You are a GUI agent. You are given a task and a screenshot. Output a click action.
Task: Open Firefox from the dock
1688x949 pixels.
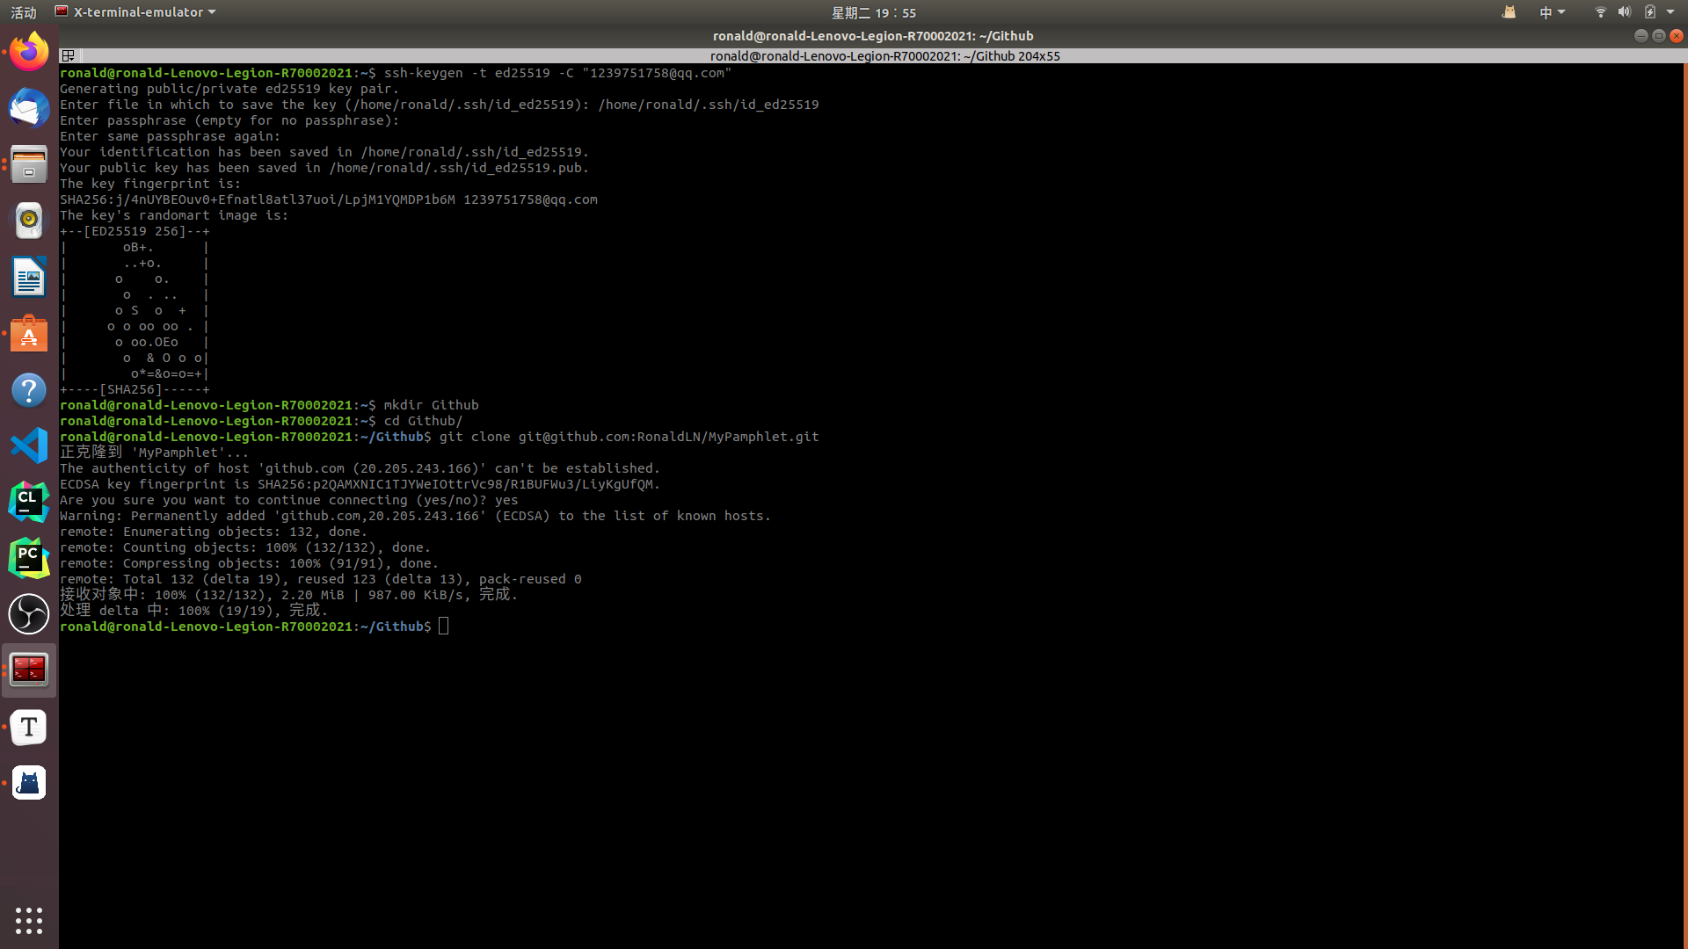29,53
